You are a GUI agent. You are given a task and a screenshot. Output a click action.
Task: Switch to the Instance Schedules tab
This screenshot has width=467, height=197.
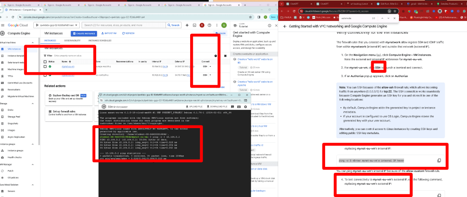pos(100,41)
